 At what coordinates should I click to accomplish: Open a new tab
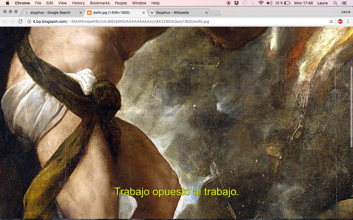[x=216, y=13]
